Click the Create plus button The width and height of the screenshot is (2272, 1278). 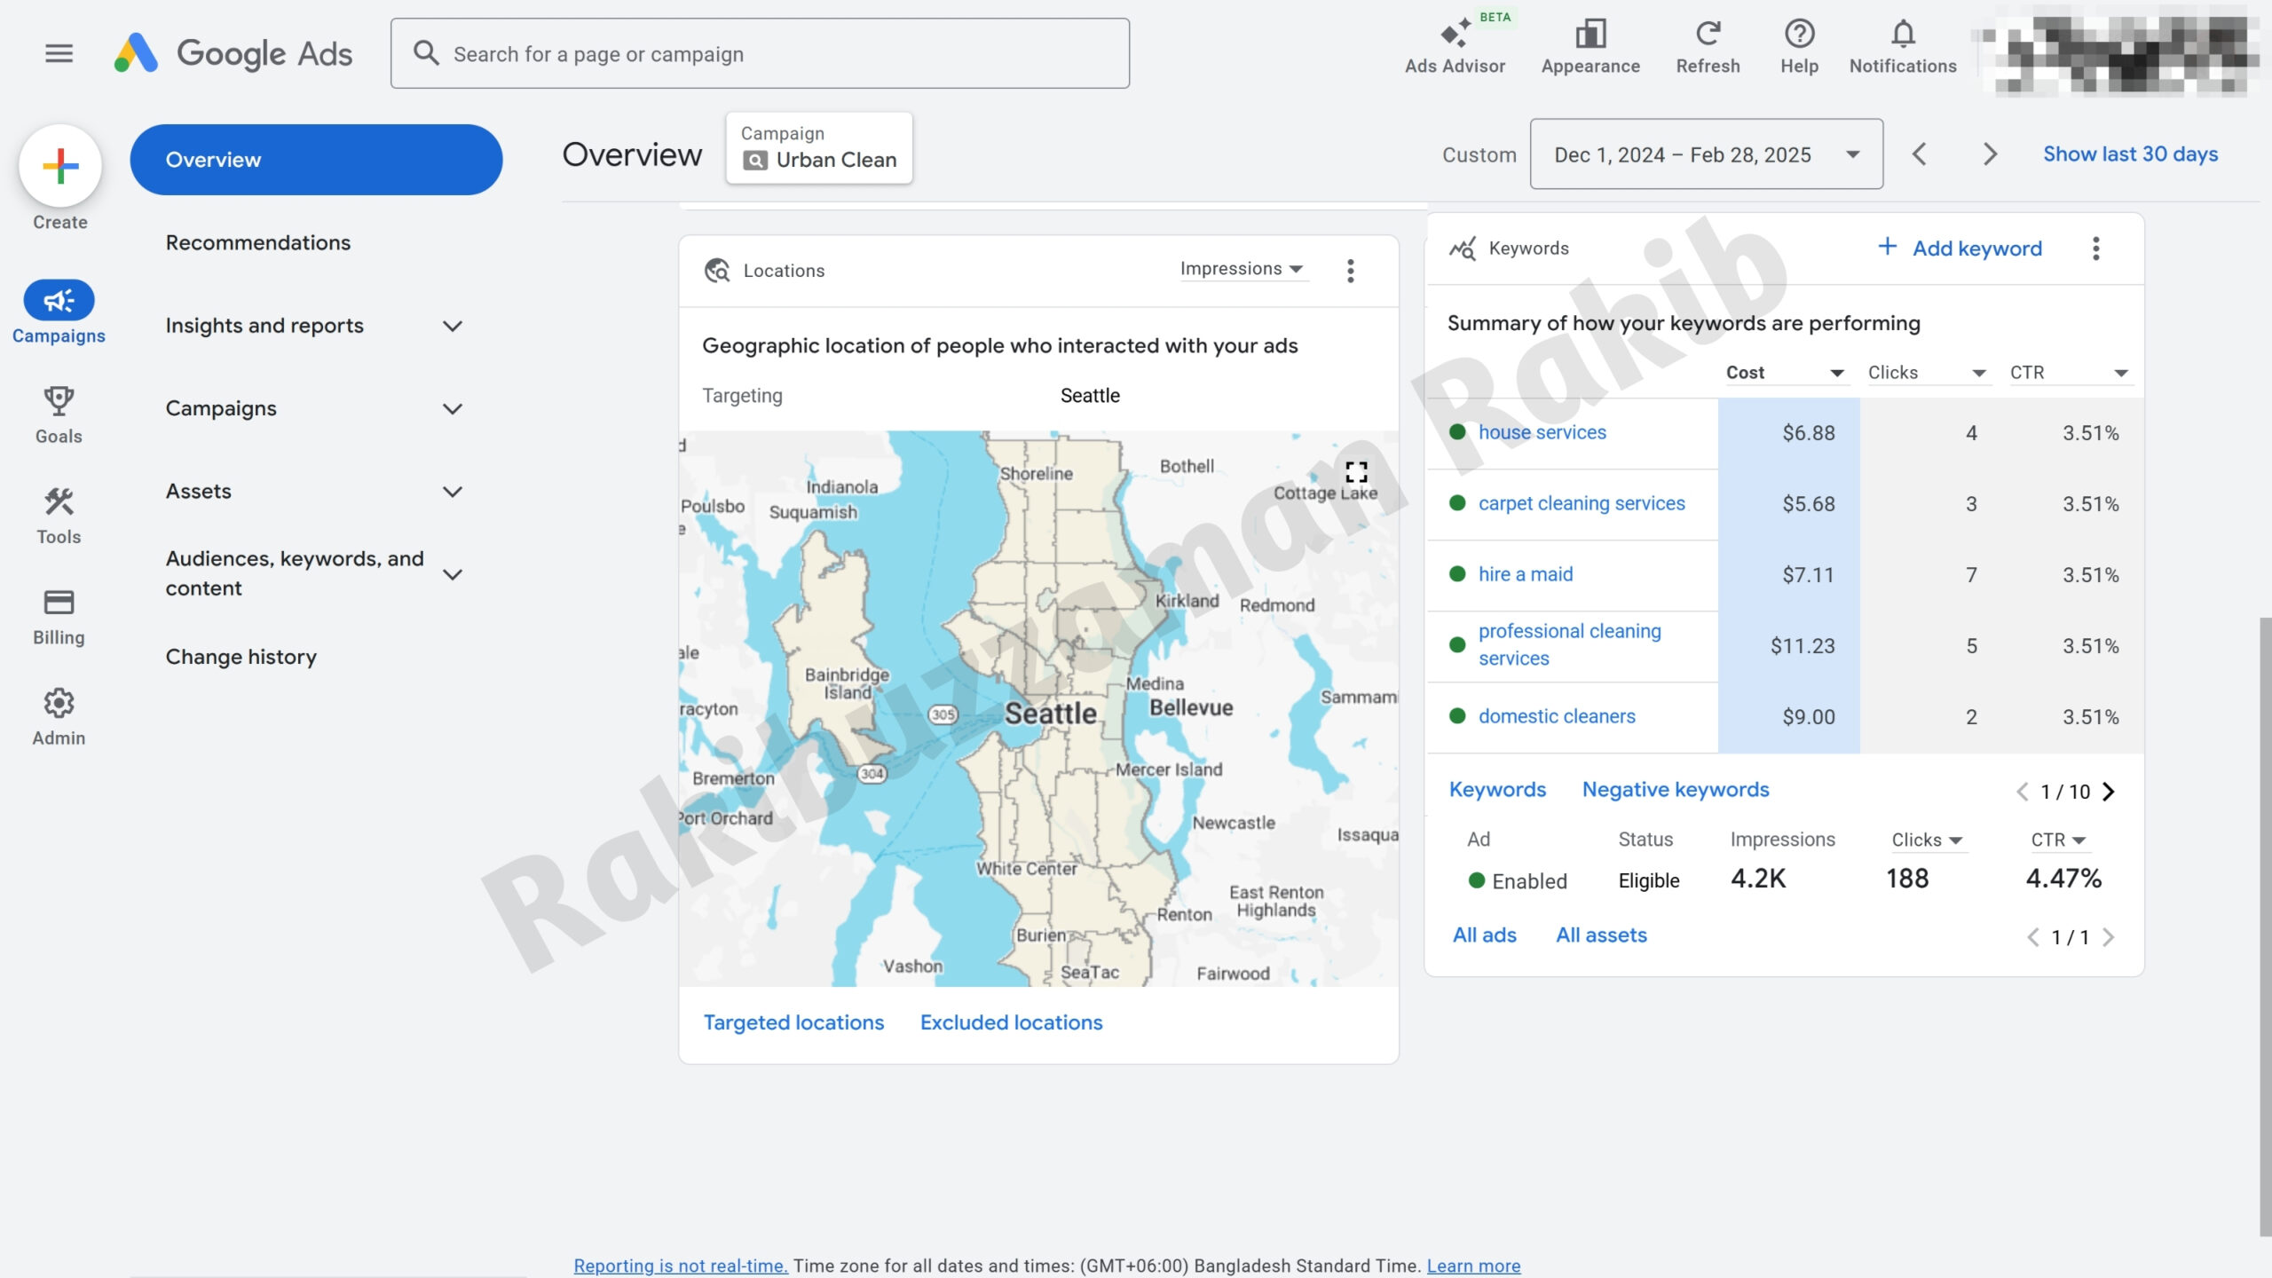click(60, 166)
